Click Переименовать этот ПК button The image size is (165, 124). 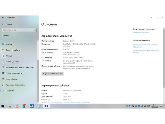coord(53,74)
